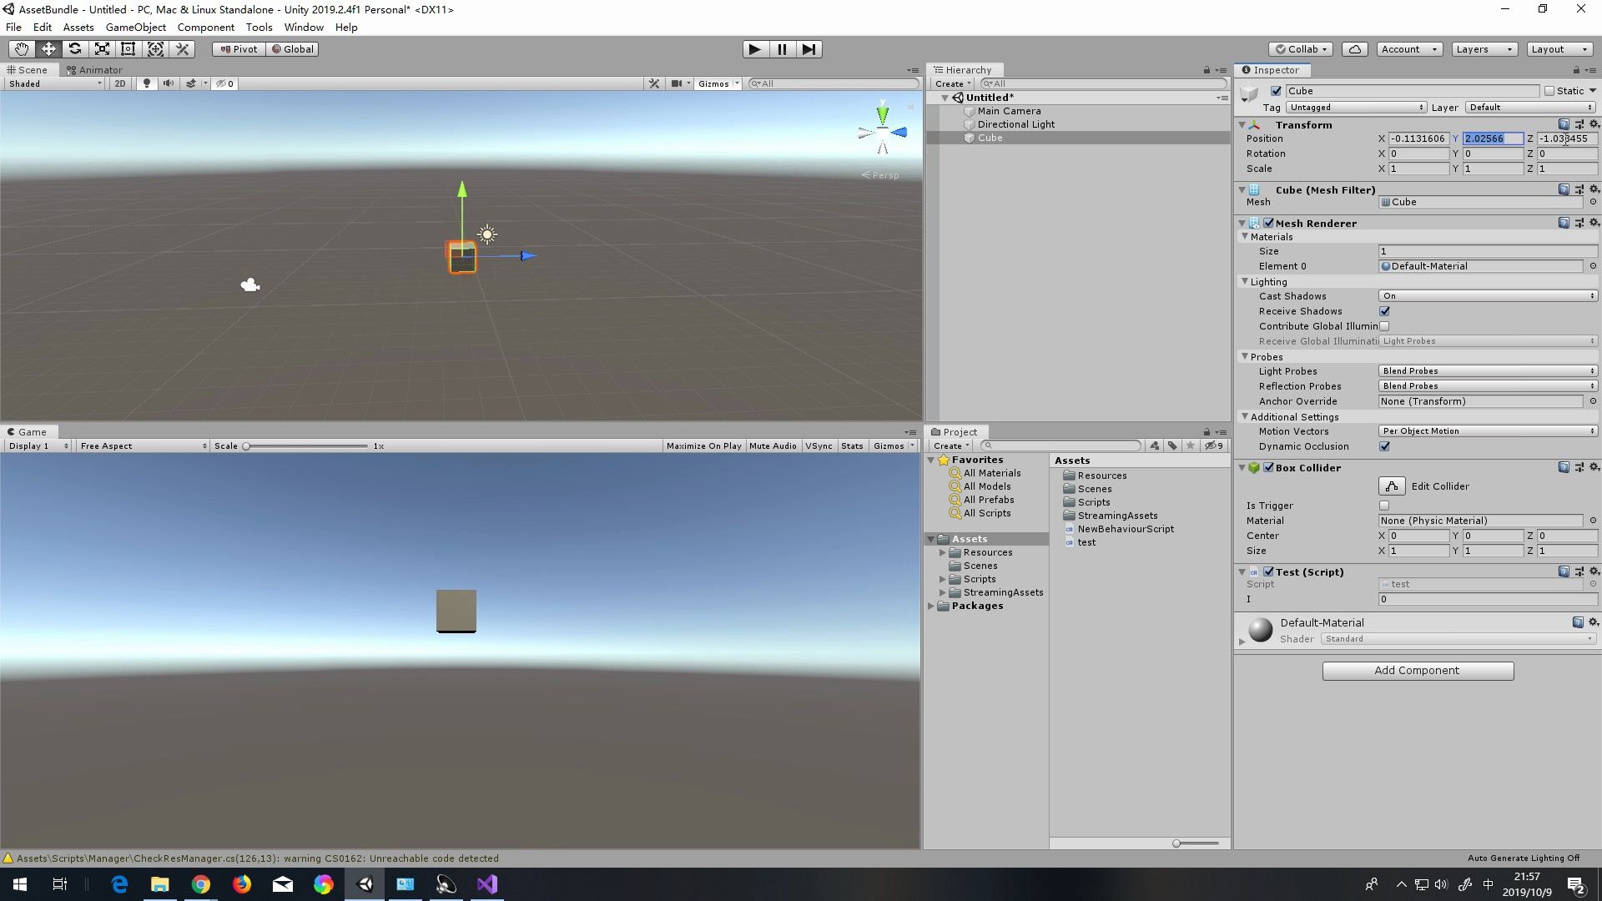This screenshot has height=901, width=1602.
Task: Click Edit Collider icon button
Action: (x=1391, y=486)
